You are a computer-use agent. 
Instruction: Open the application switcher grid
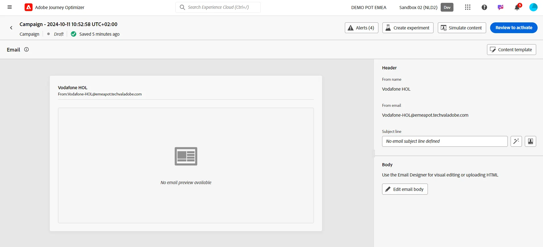click(x=468, y=7)
